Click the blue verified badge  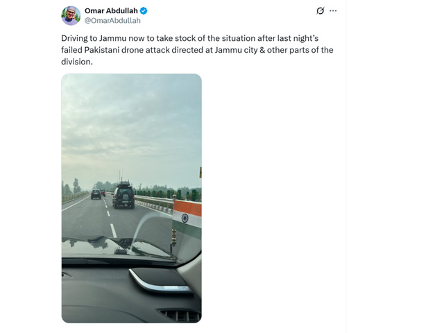pos(144,11)
